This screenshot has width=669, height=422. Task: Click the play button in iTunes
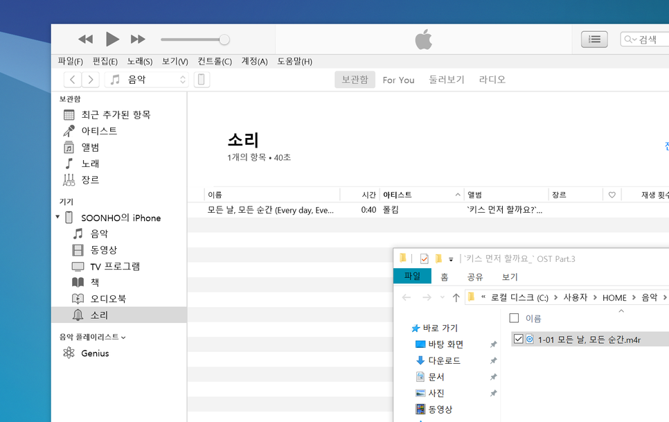(112, 39)
